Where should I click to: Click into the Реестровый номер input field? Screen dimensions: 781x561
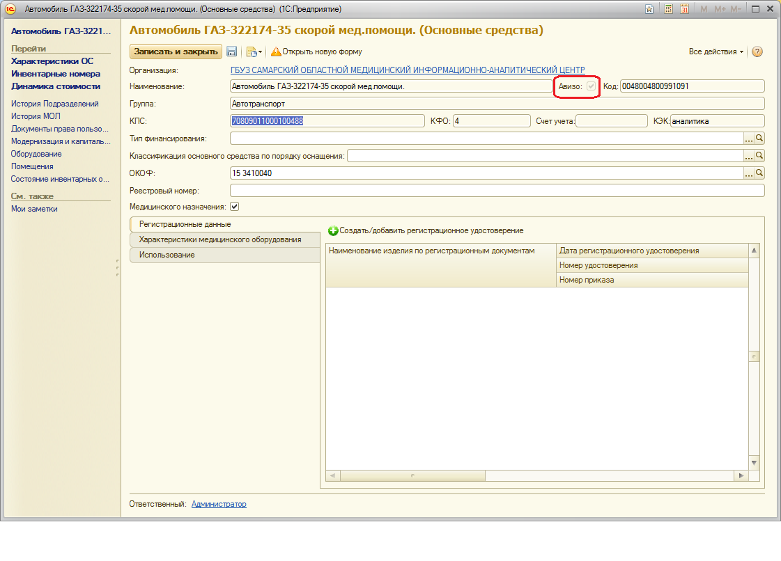[497, 191]
